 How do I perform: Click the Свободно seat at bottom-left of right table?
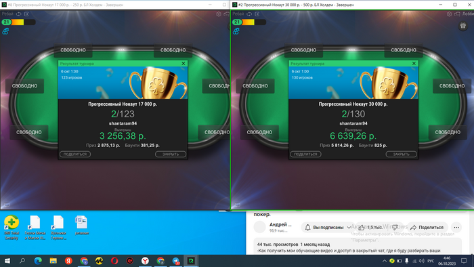coord(259,132)
